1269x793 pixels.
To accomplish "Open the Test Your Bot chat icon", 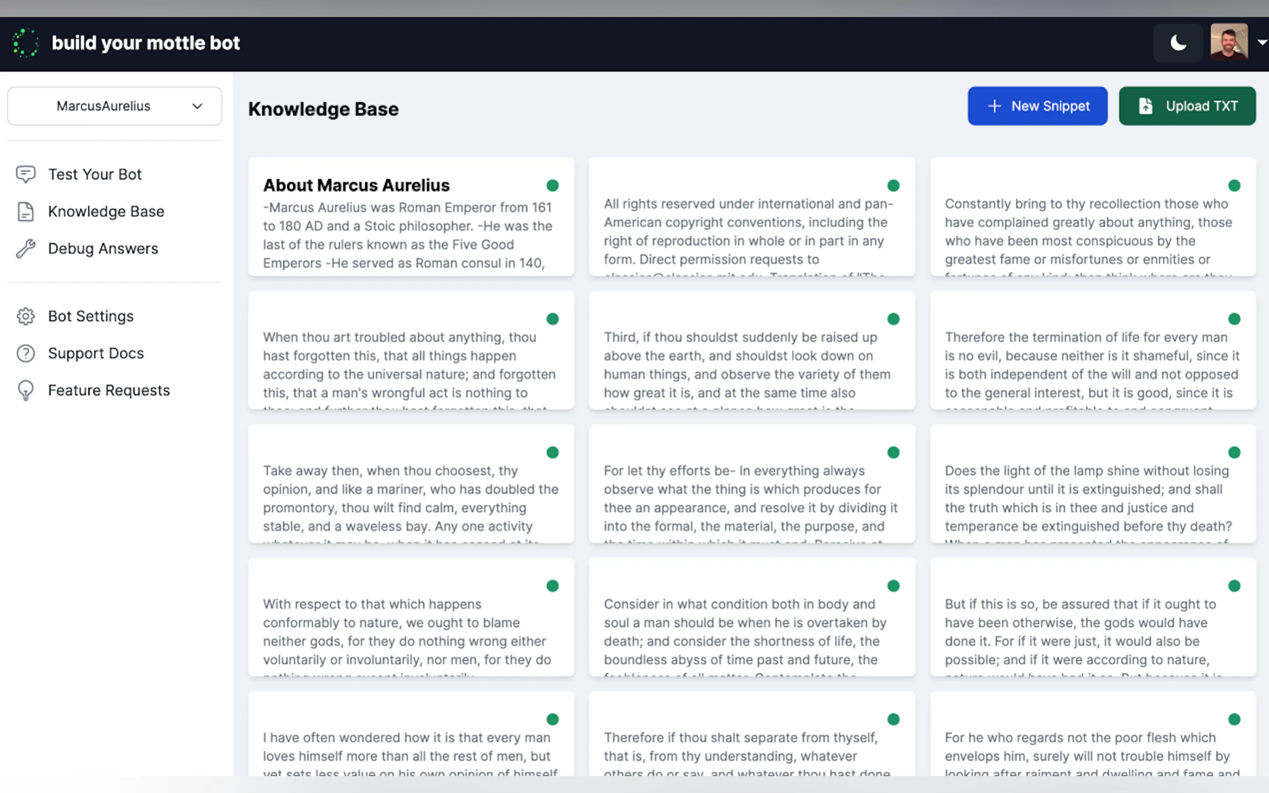I will point(25,174).
